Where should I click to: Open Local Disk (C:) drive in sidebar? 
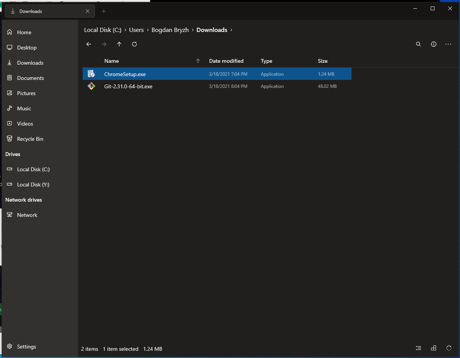[x=40, y=169]
